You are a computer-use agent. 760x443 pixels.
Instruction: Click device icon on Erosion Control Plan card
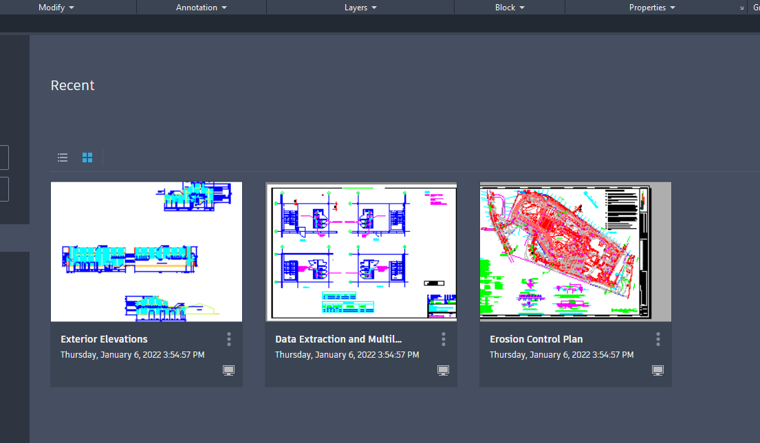(658, 370)
